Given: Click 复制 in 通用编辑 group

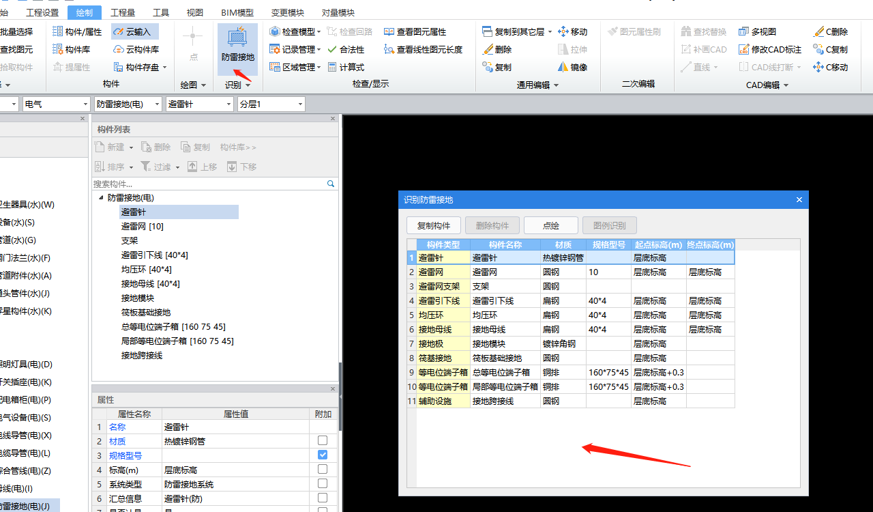Looking at the screenshot, I should pyautogui.click(x=497, y=67).
